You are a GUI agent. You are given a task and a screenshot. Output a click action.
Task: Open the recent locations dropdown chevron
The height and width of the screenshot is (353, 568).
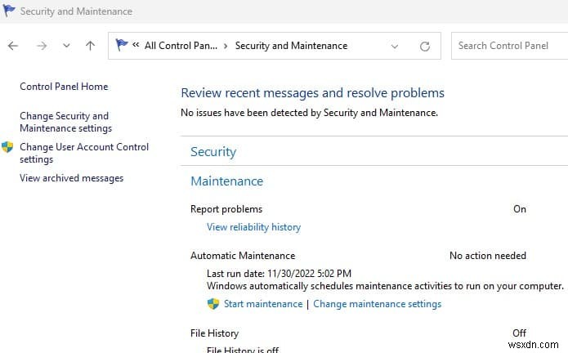[66, 46]
